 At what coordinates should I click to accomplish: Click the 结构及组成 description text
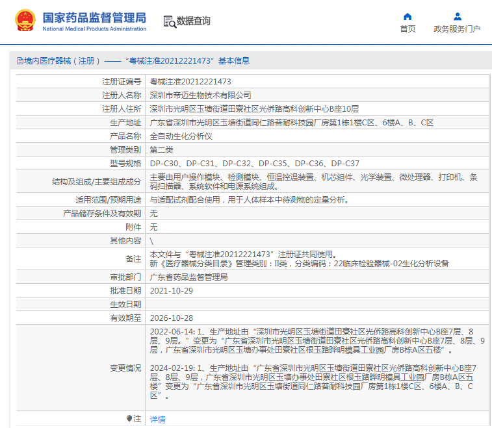tap(313, 182)
